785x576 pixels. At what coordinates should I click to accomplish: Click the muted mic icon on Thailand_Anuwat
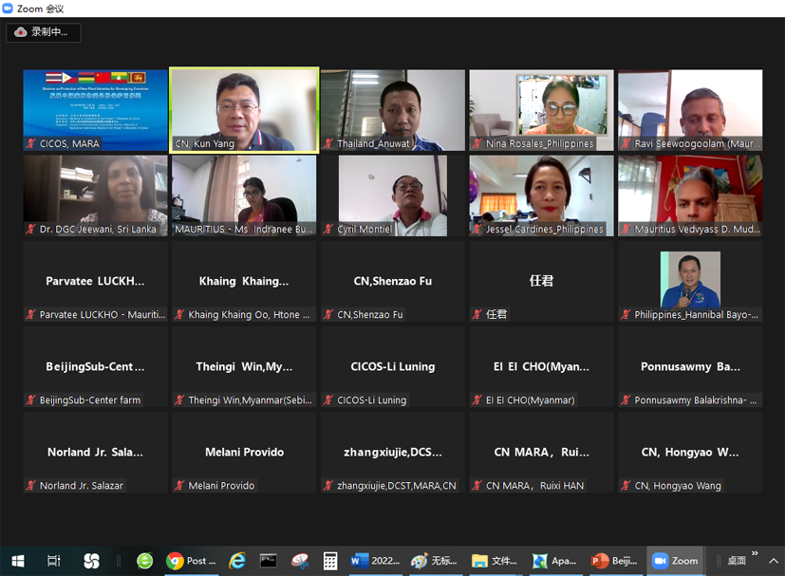click(329, 144)
